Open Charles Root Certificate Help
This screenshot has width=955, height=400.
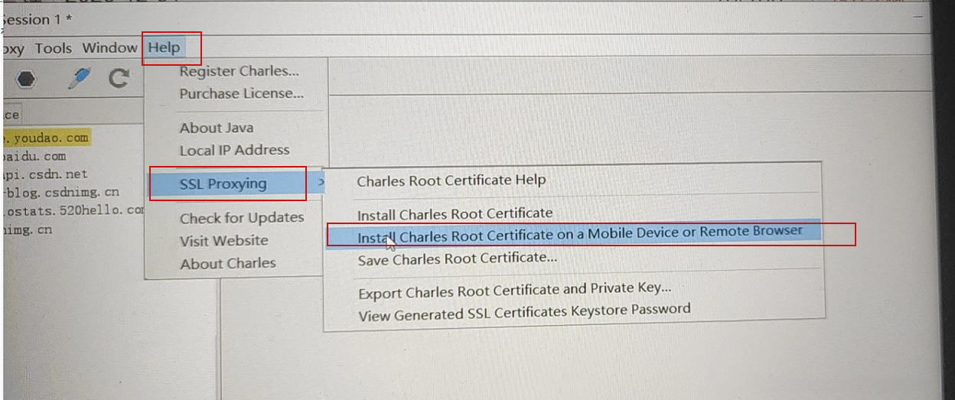pyautogui.click(x=451, y=180)
